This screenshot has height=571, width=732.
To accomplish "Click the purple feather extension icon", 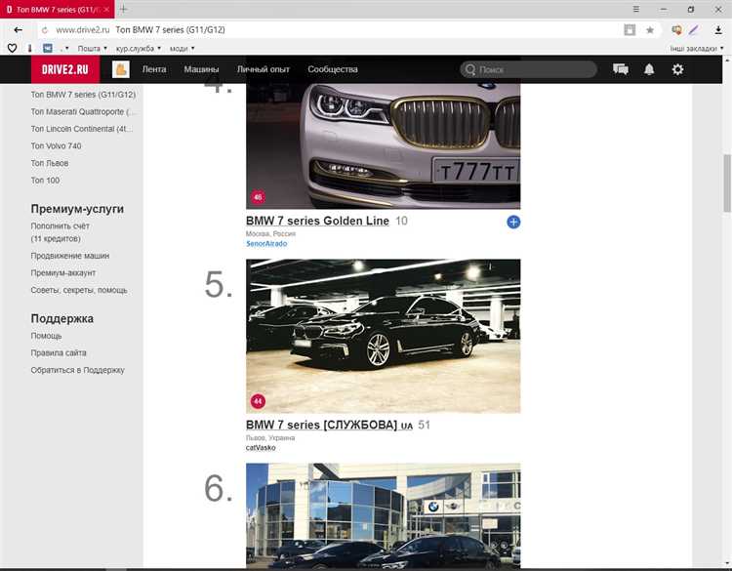I will 694,30.
